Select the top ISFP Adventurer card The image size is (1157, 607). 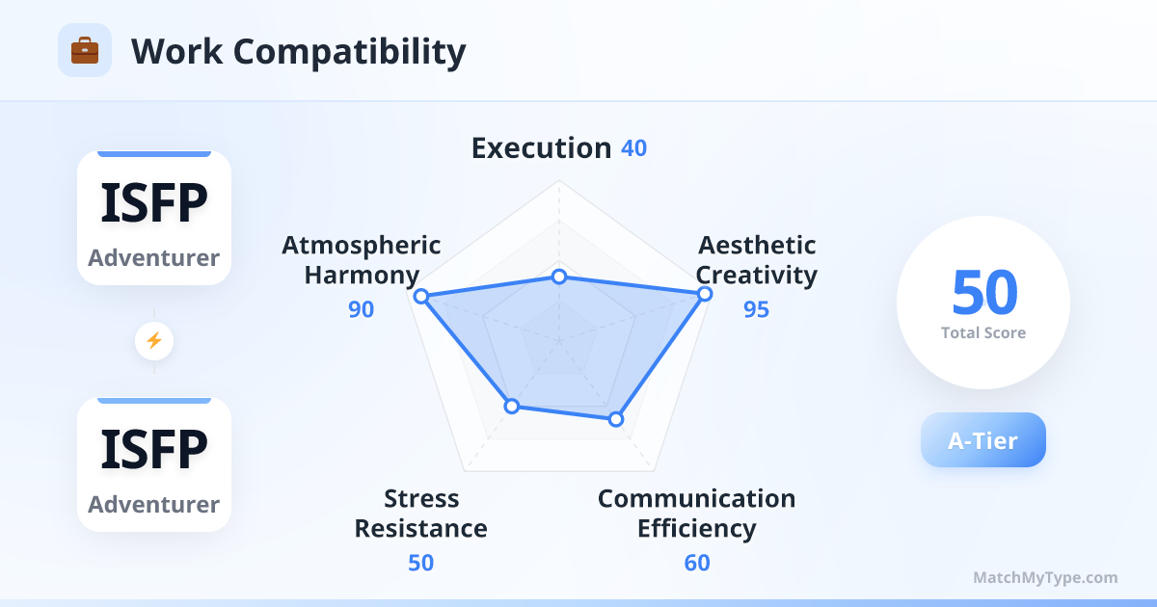click(154, 218)
